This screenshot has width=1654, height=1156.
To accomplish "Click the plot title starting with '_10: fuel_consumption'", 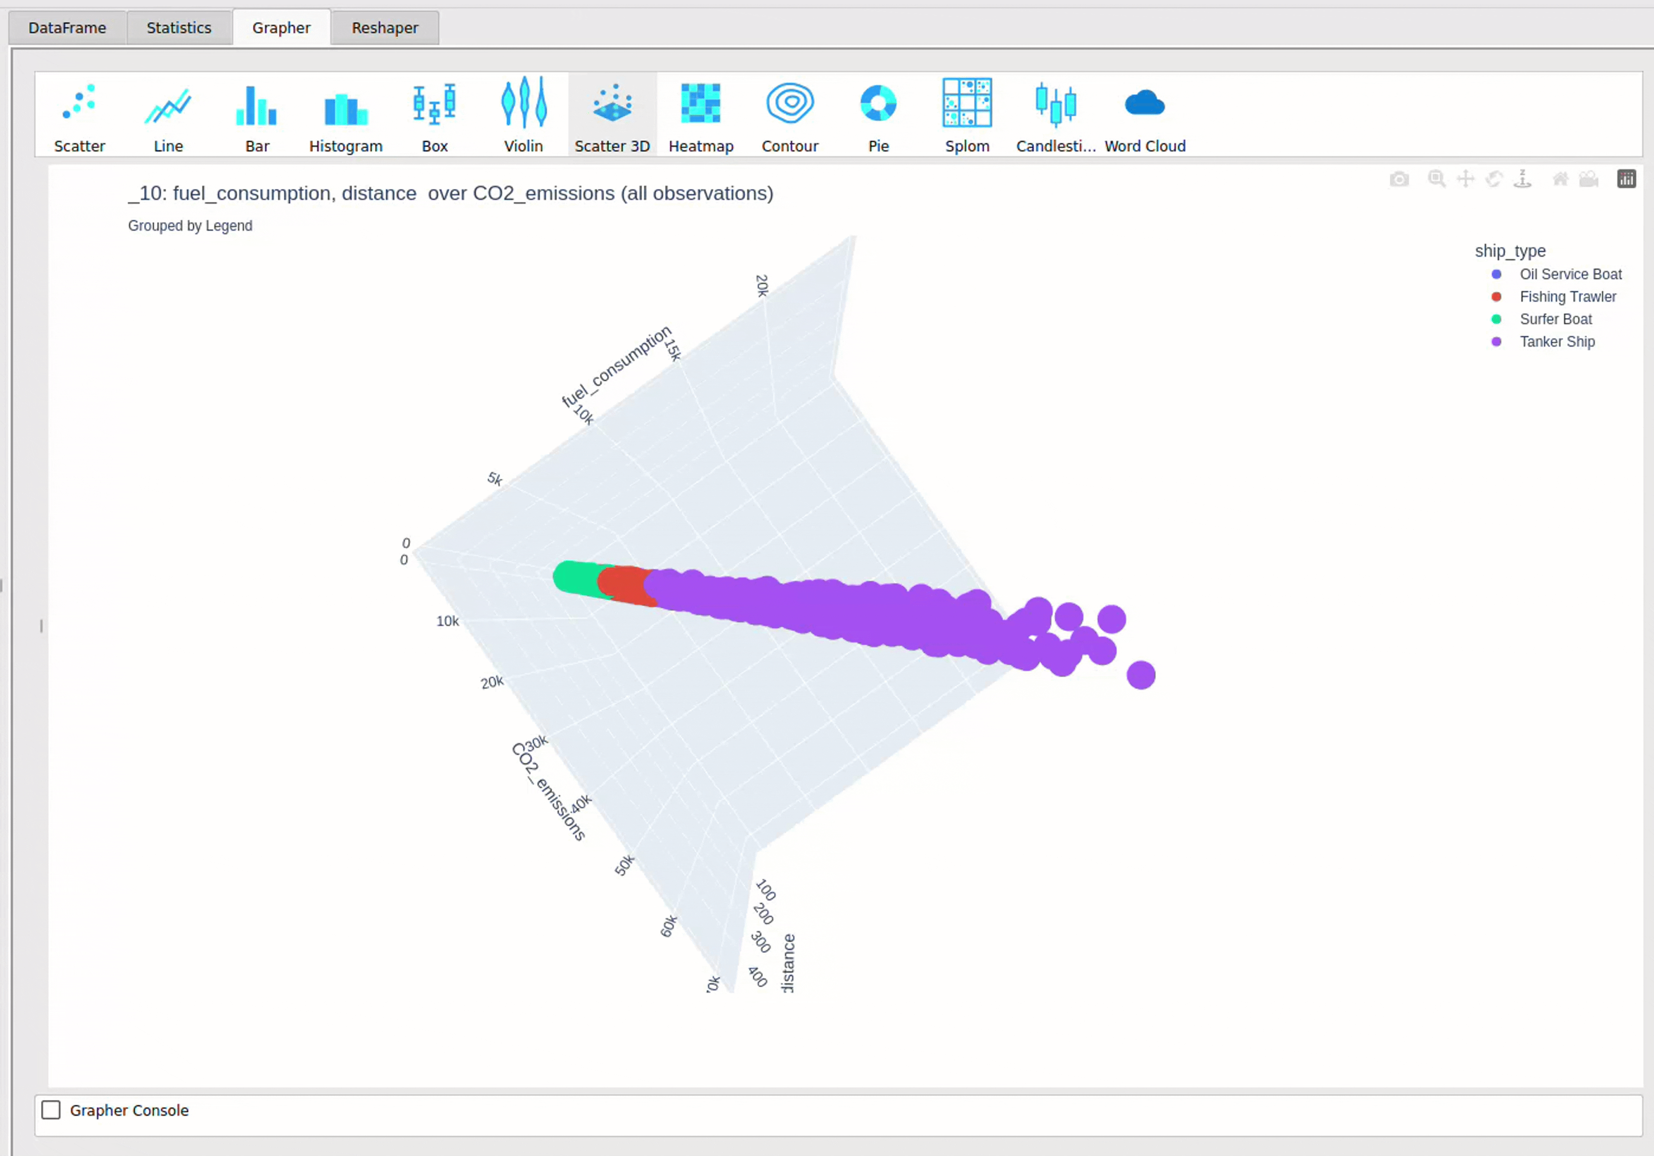I will 450,193.
